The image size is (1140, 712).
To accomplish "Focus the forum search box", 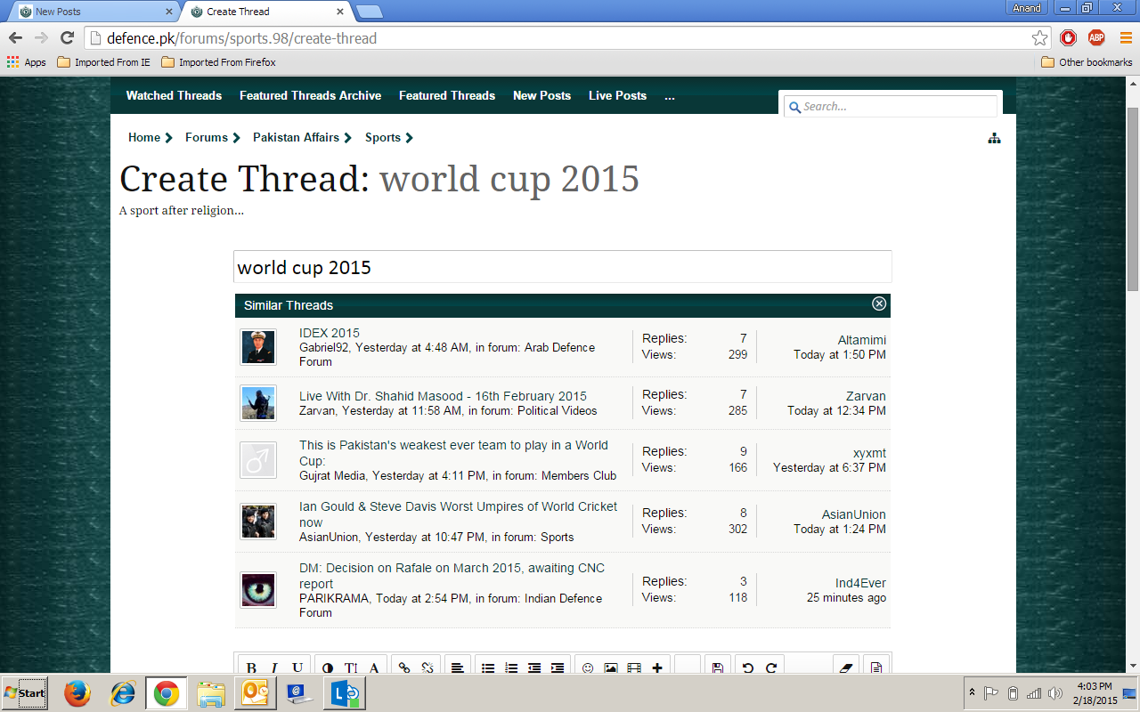I will [891, 106].
